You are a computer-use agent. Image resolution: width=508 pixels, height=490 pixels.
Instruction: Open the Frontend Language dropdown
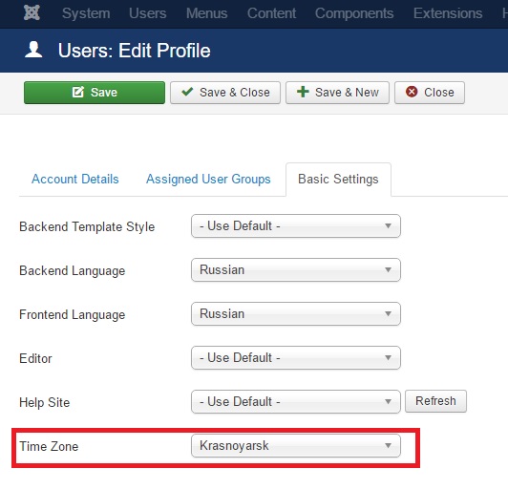(296, 313)
